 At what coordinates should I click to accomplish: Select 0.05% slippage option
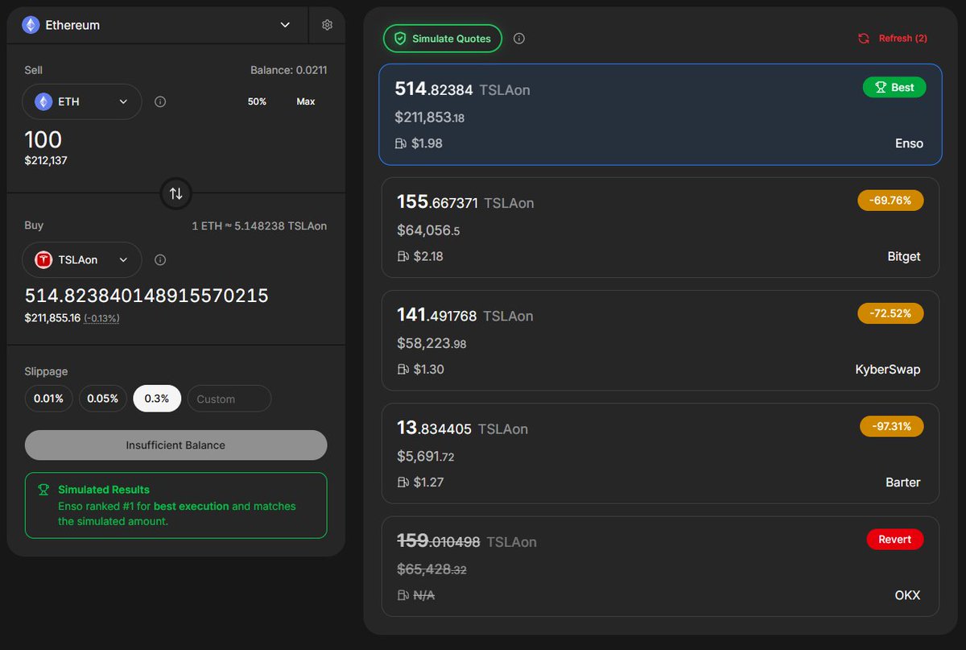point(103,399)
